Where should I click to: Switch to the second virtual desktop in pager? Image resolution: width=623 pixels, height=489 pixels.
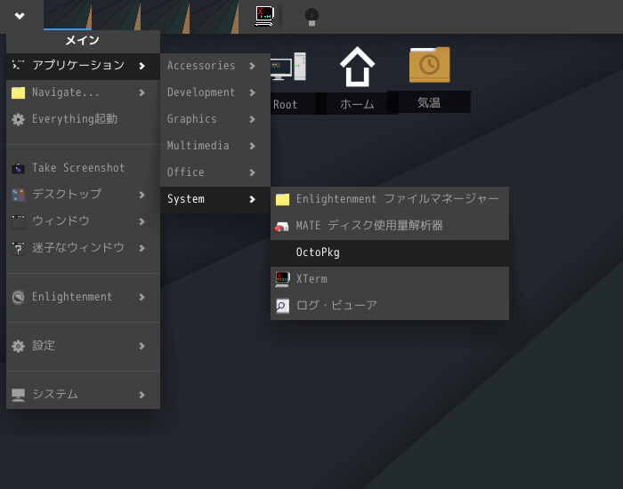(x=117, y=15)
